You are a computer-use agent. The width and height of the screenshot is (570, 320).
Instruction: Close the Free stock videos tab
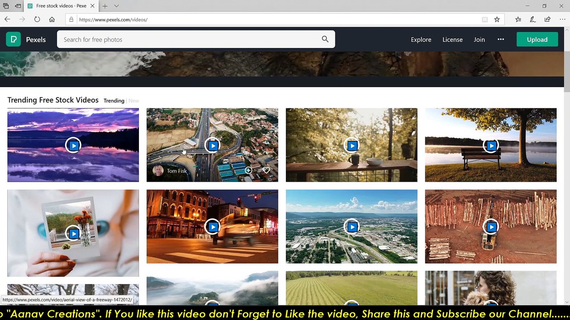click(93, 6)
